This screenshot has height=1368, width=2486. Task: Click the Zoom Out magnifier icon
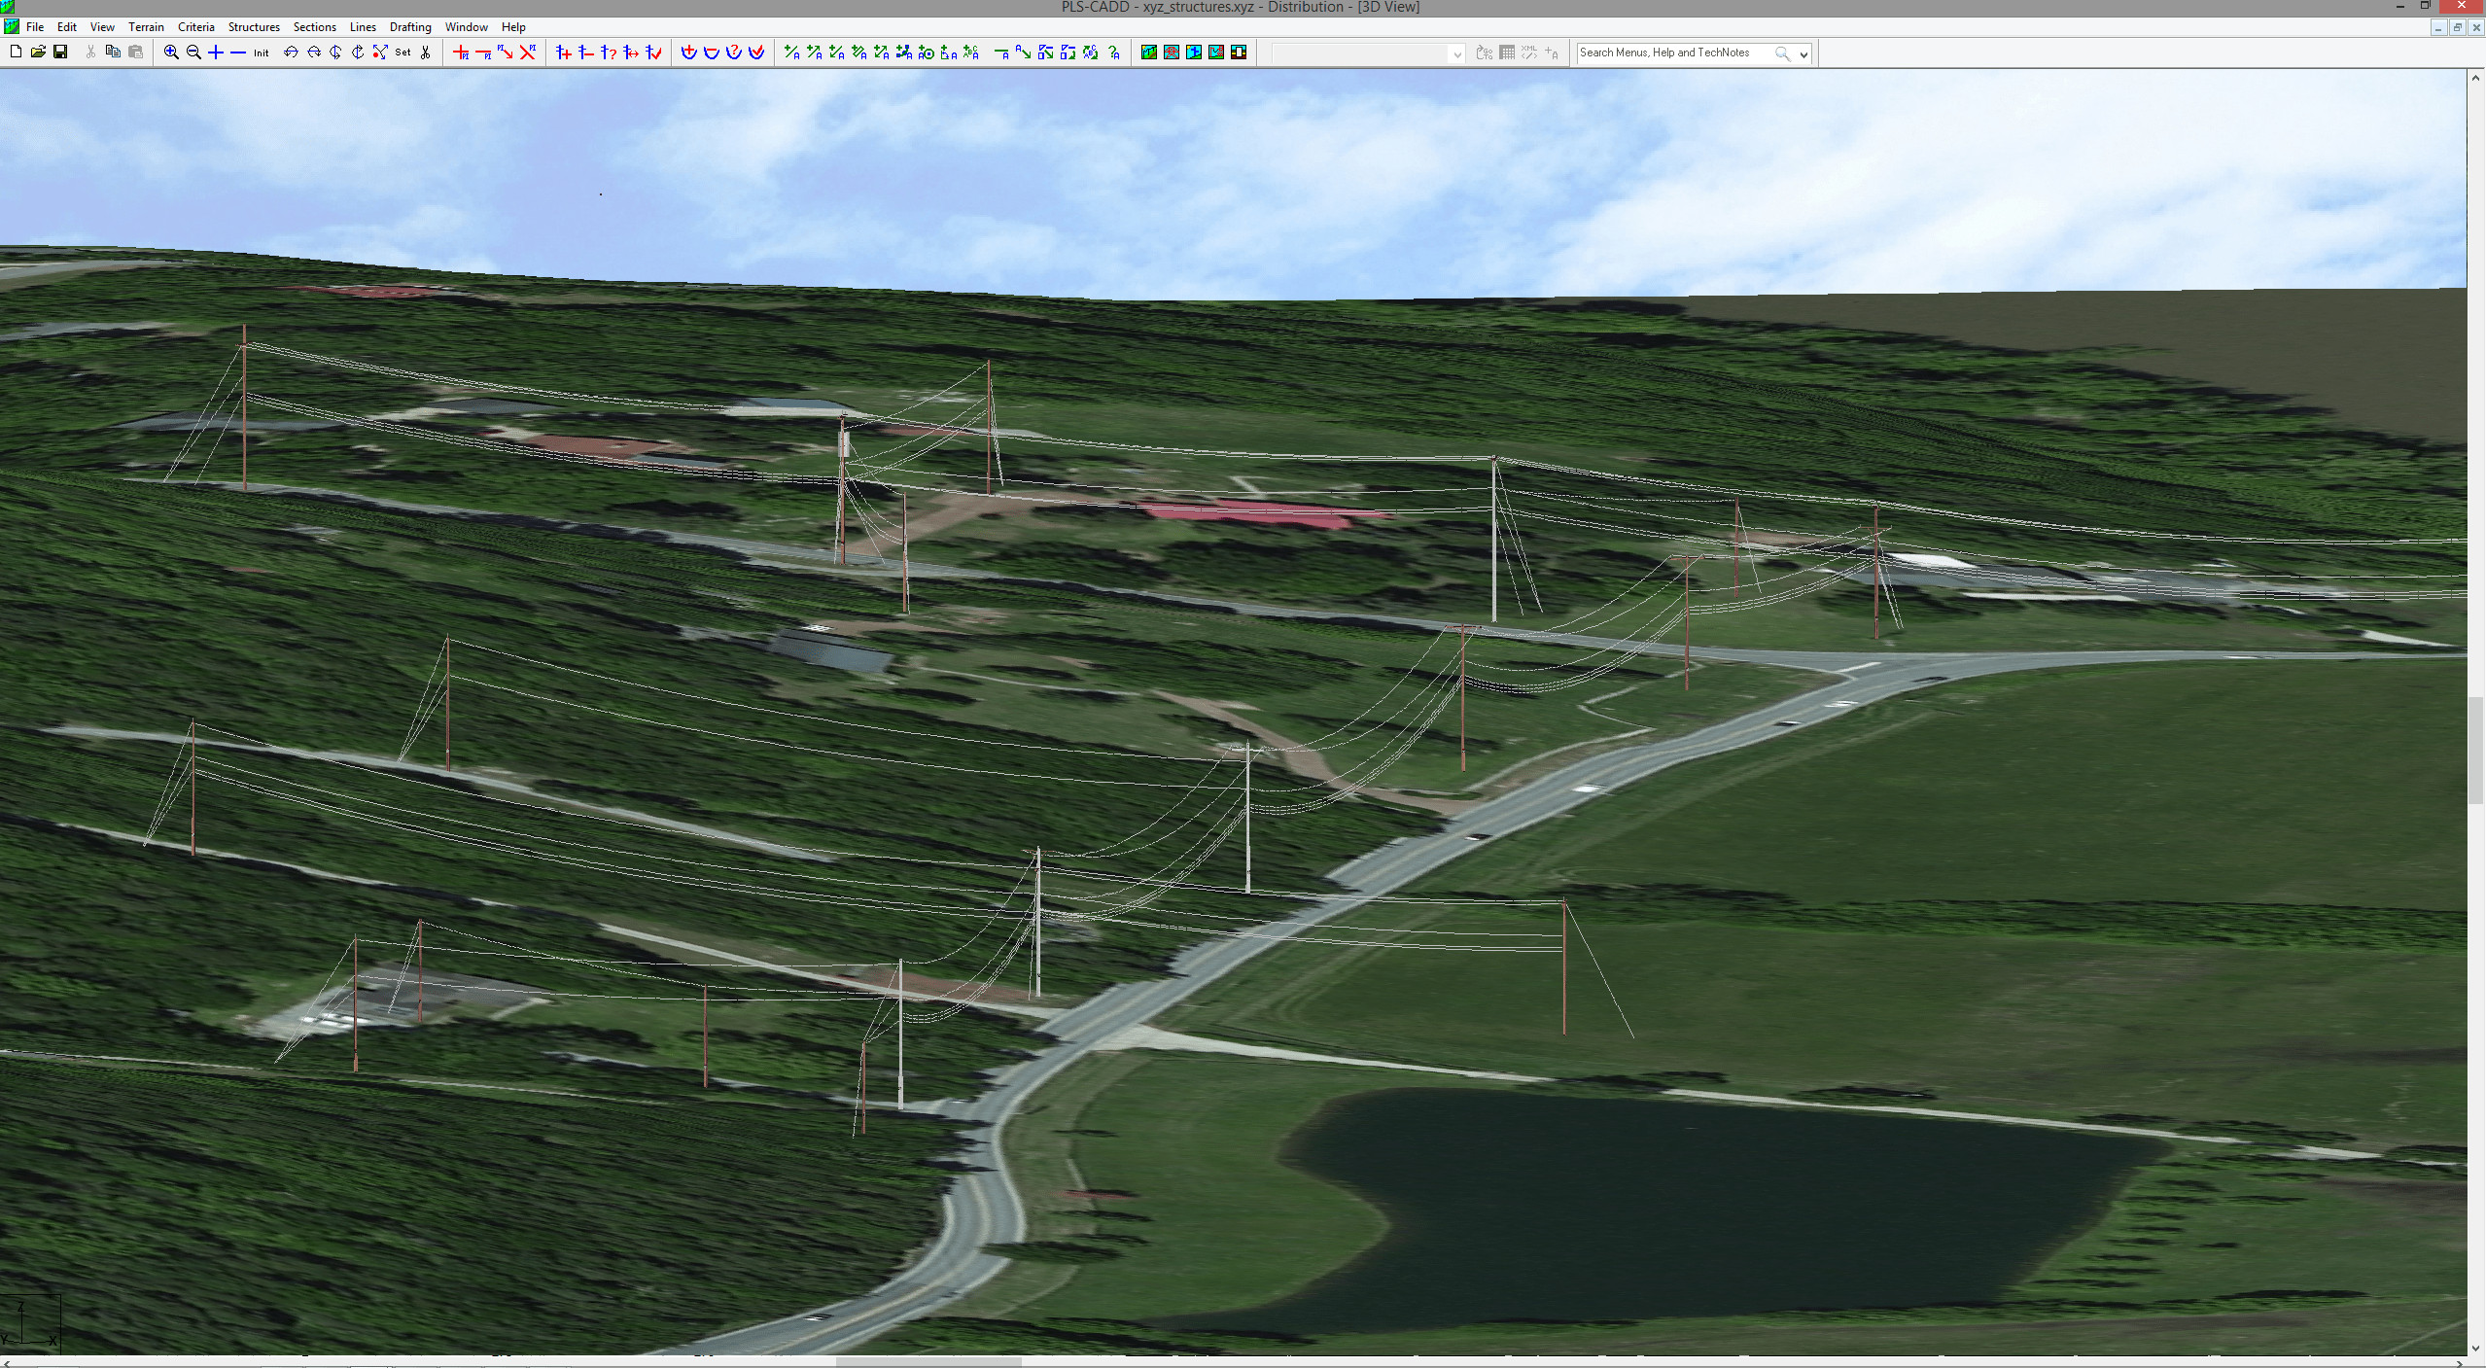tap(193, 53)
